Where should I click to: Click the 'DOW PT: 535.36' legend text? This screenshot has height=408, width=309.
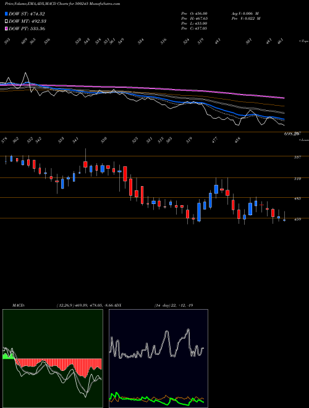tap(27, 28)
